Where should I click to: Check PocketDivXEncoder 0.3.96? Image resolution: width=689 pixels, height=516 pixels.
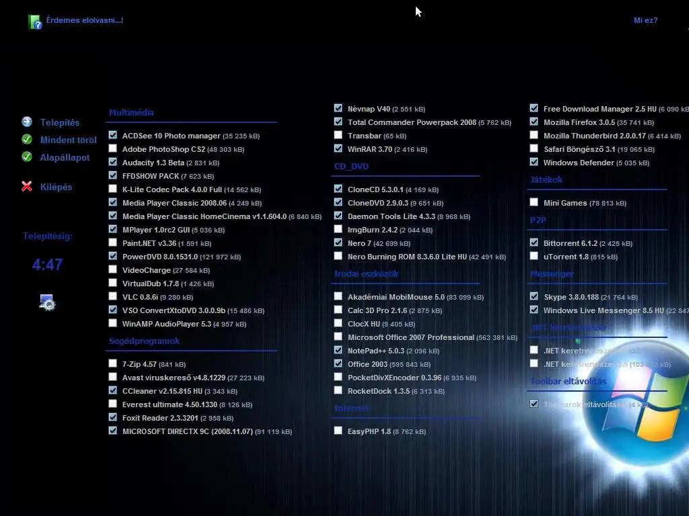338,377
